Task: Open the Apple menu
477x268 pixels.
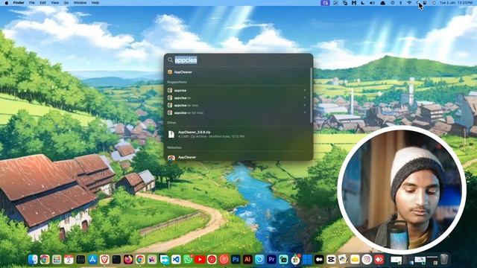Action: (7, 3)
